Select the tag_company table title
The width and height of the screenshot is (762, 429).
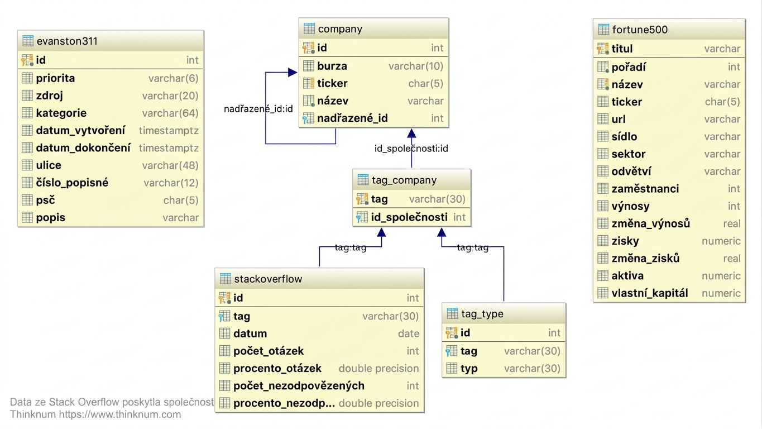pos(404,180)
